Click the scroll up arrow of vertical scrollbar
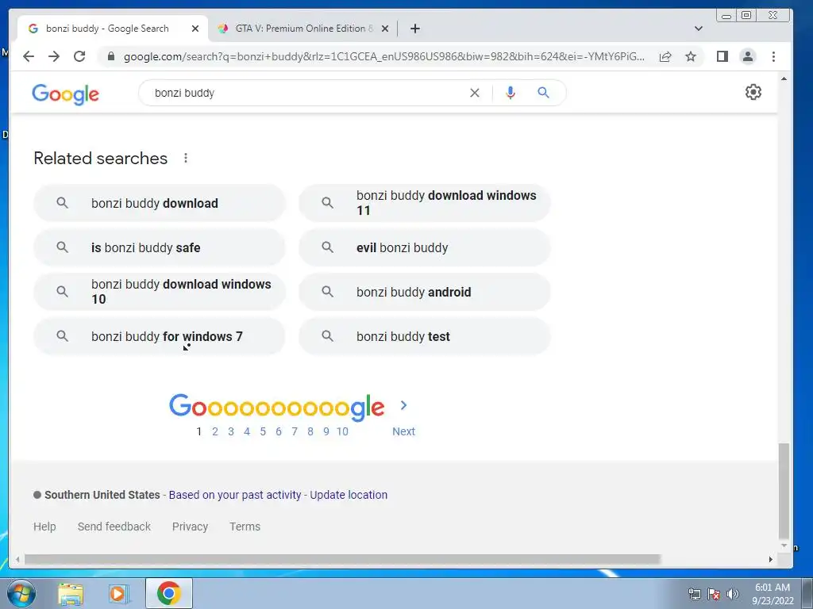The image size is (813, 609). 784,79
